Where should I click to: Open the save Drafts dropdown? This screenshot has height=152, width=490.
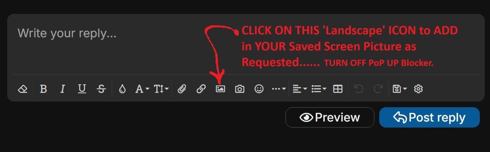[x=400, y=89]
